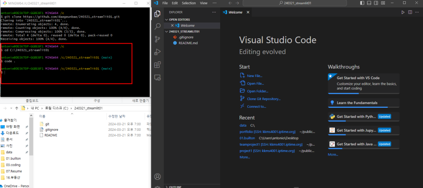Show more menu items ellipsis in title bar
The image size is (423, 188).
tap(215, 3)
